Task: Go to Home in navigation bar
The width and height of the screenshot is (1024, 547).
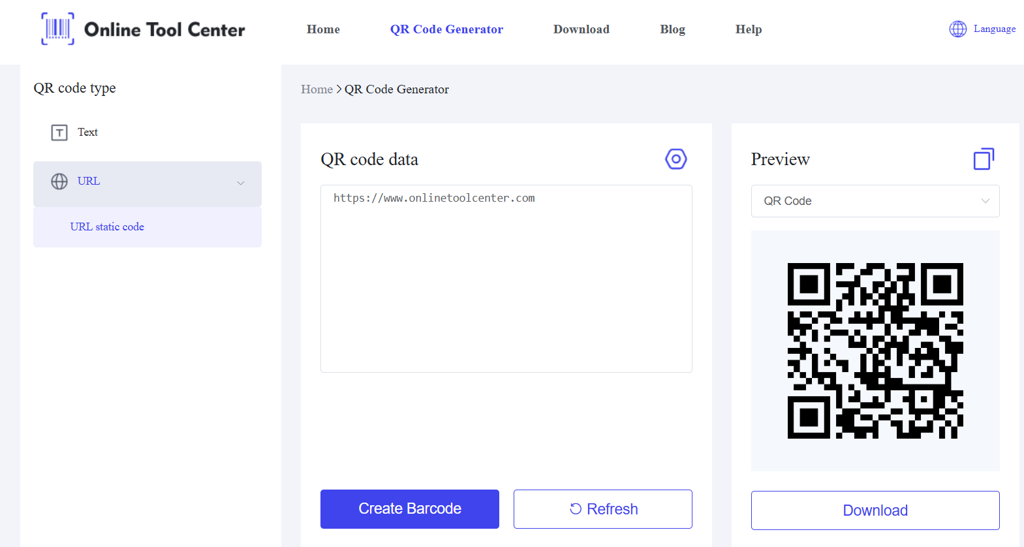Action: (323, 29)
